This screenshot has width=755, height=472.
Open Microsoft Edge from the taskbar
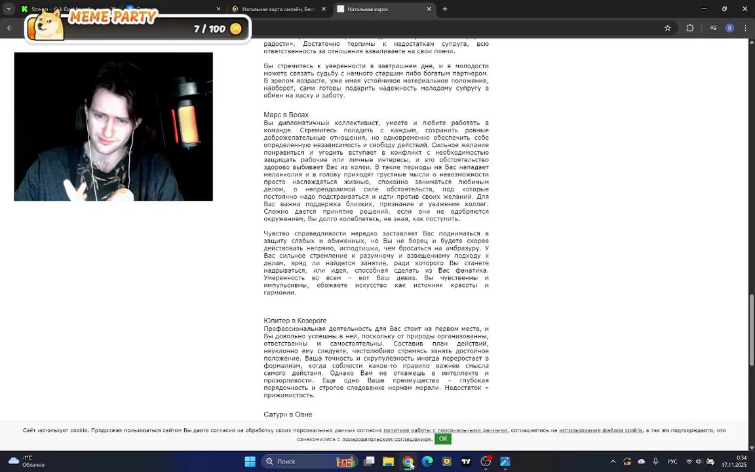[427, 462]
